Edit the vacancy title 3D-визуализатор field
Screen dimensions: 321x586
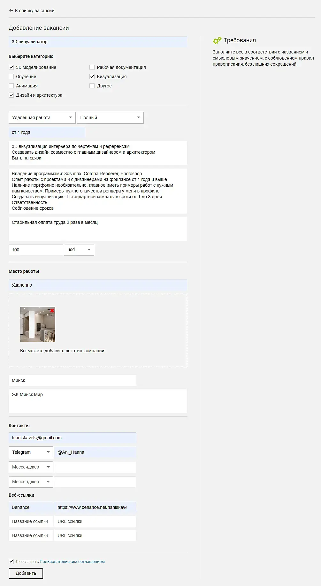point(98,42)
